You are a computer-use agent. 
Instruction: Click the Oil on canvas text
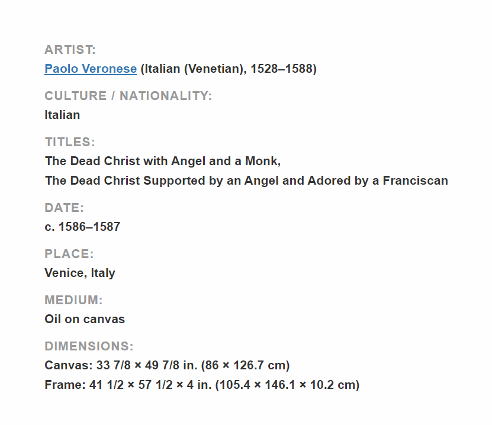(x=85, y=319)
